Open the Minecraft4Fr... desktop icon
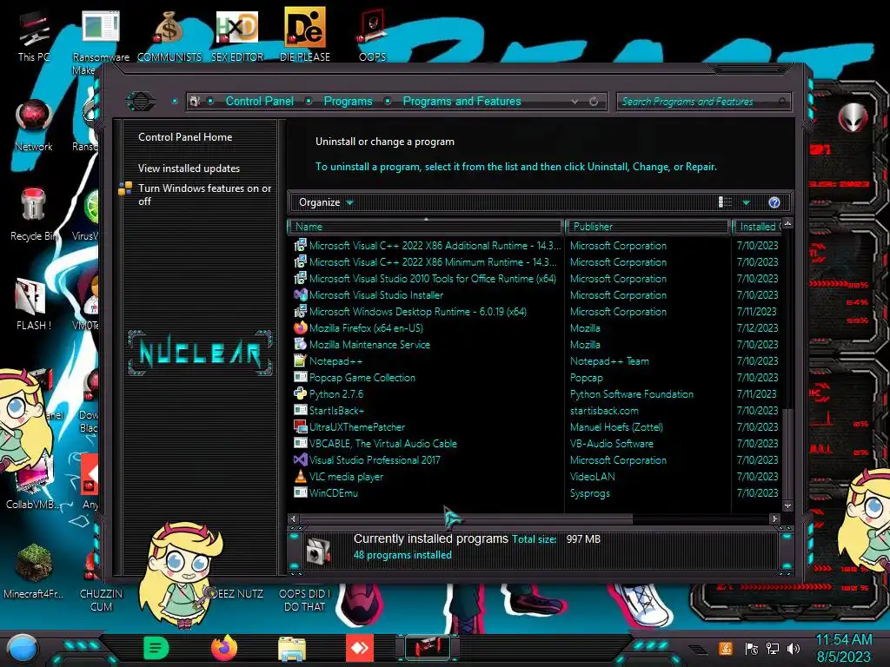 (34, 571)
